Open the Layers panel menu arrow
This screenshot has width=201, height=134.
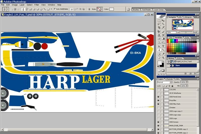198,79
